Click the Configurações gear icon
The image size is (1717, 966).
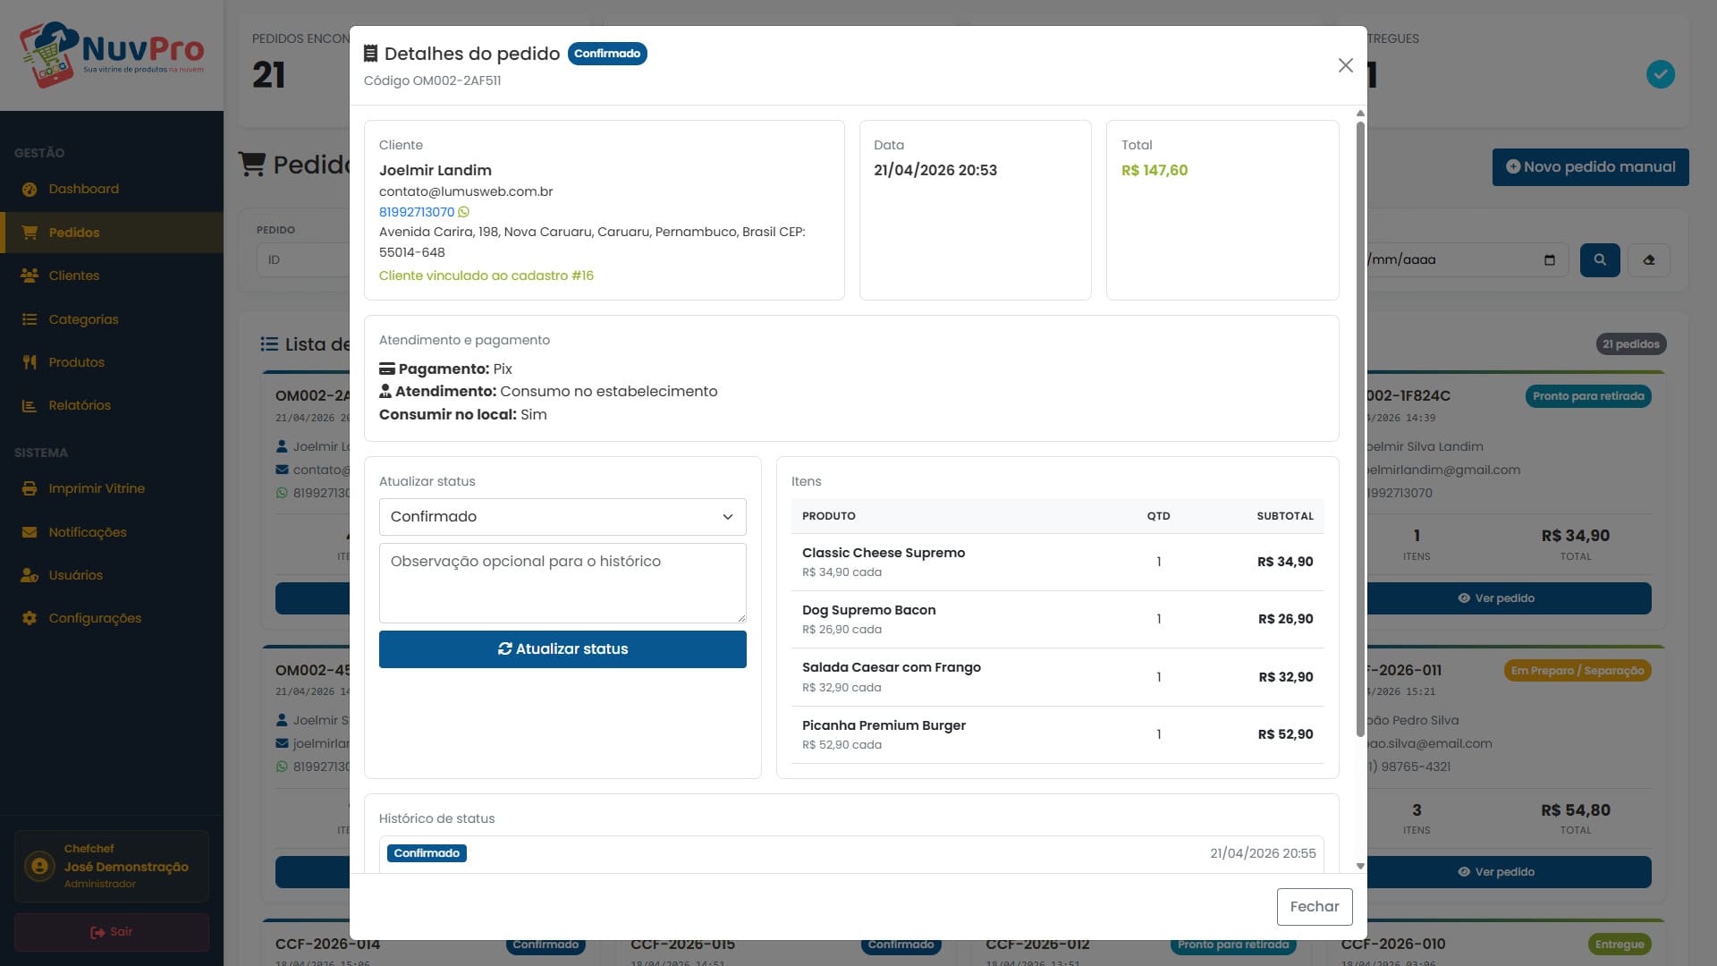click(x=30, y=618)
